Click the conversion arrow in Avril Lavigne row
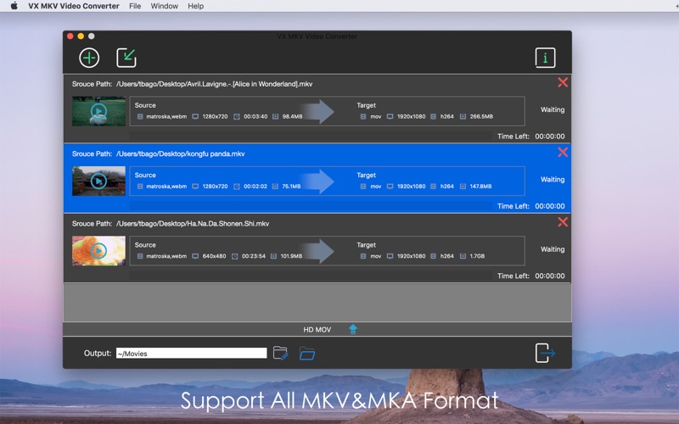679x424 pixels. pyautogui.click(x=318, y=112)
